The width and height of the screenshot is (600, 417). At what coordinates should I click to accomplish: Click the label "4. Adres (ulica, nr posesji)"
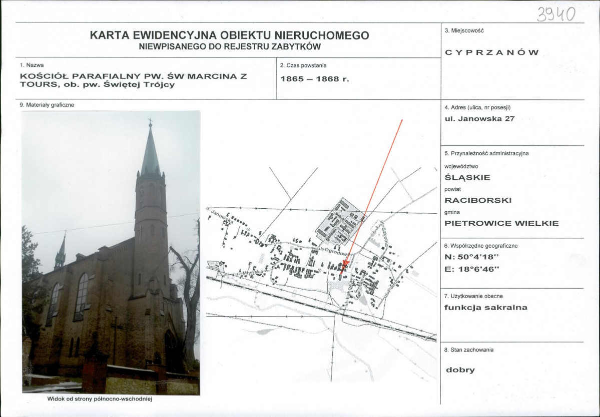477,108
